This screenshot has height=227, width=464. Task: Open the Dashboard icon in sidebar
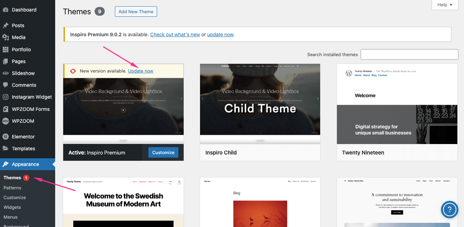[6, 10]
